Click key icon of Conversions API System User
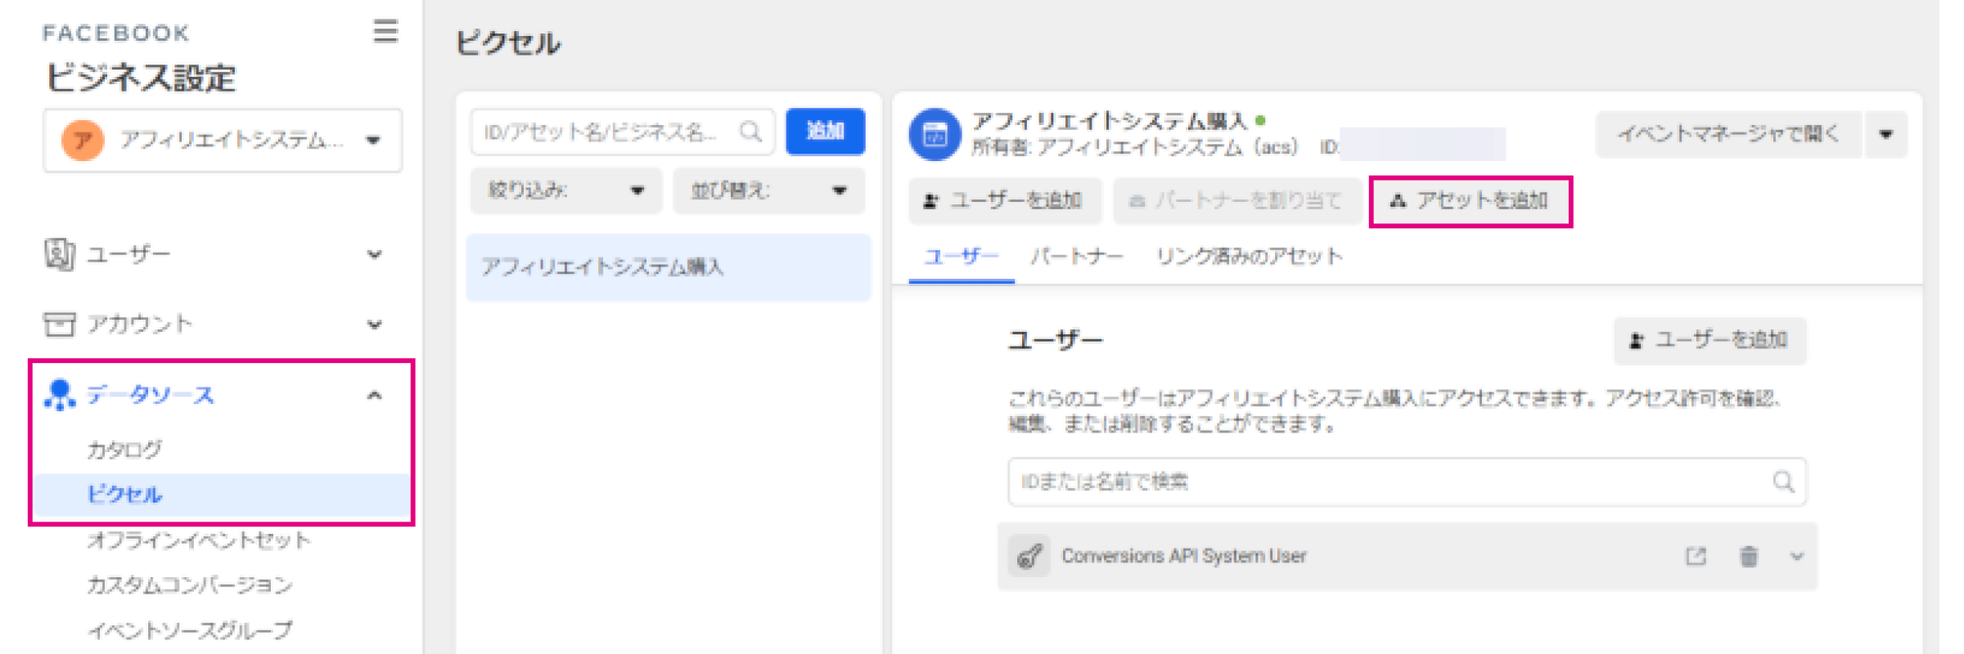This screenshot has width=1964, height=654. coord(1029,557)
